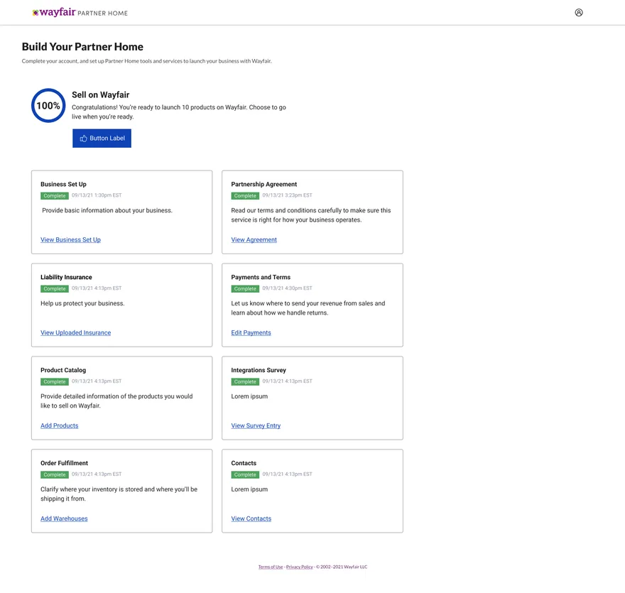This screenshot has height=593, width=625.
Task: Open the View Agreement link
Action: tap(254, 239)
